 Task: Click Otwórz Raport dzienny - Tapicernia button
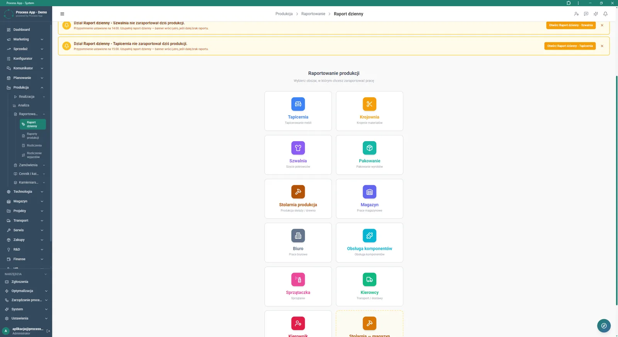tap(570, 46)
